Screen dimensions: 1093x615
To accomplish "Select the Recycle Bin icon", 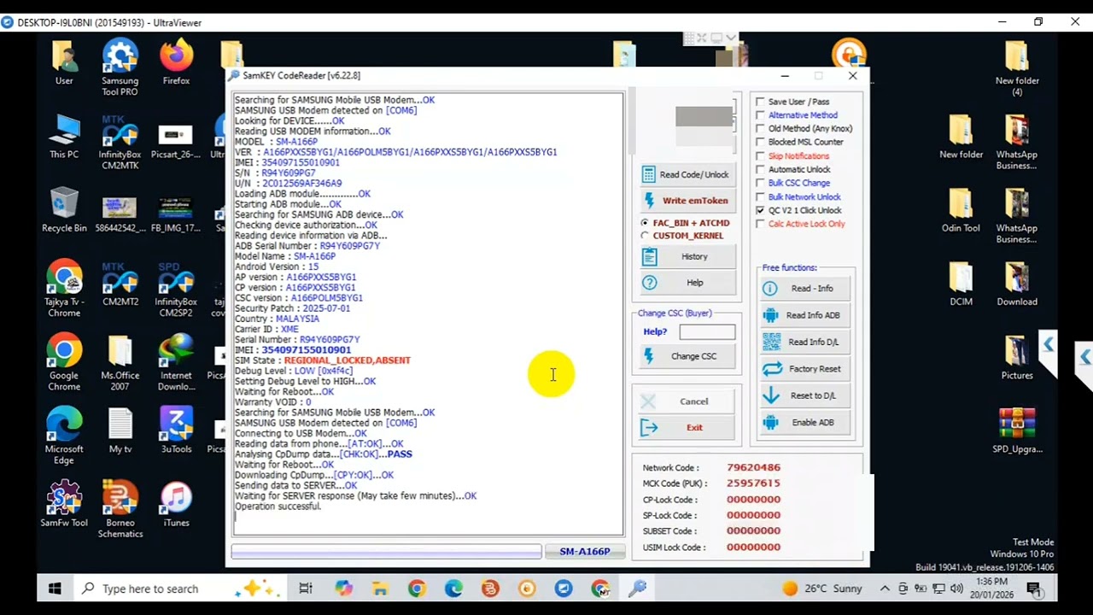I will 64,211.
